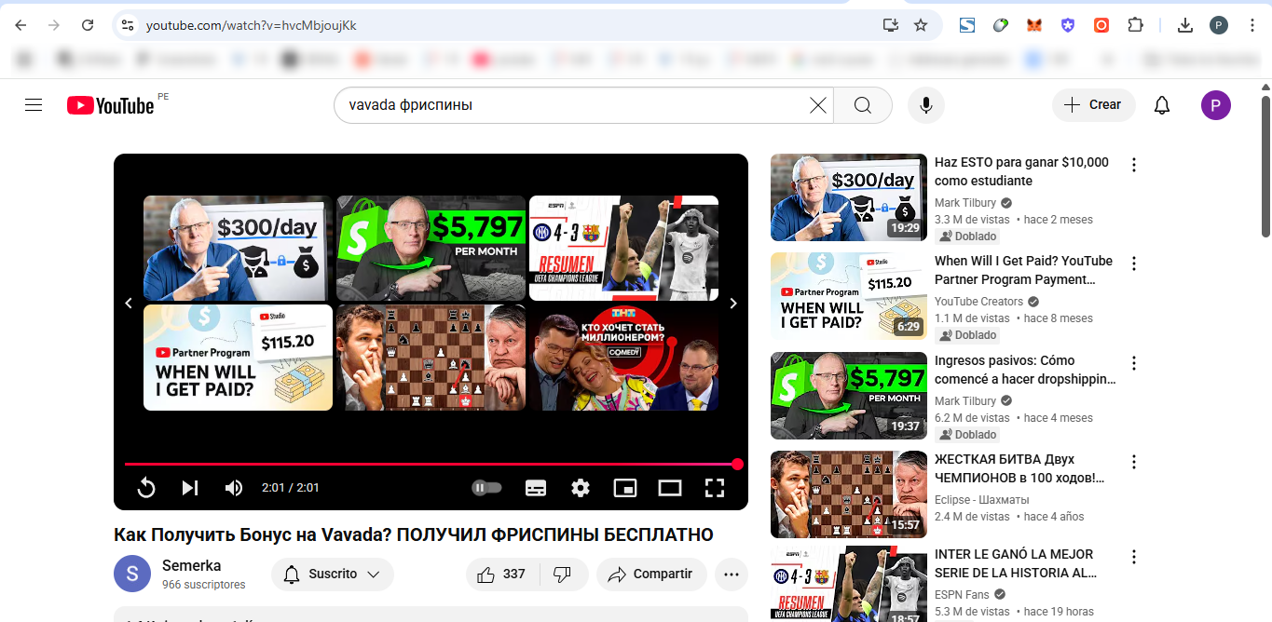Click the 2:01 / 2:01 time display
Viewport: 1272px width, 622px height.
(290, 487)
